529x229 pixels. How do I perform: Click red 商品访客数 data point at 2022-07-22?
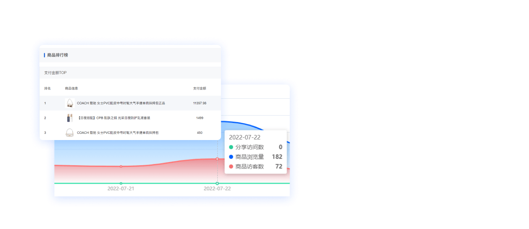(x=217, y=159)
